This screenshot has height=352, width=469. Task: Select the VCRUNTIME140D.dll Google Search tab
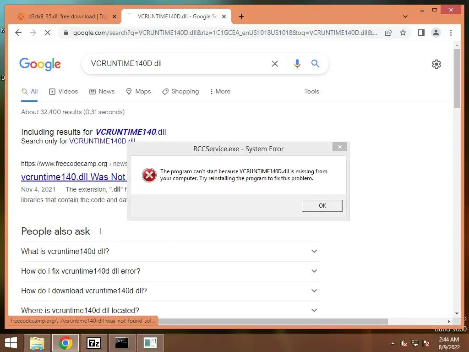(176, 16)
